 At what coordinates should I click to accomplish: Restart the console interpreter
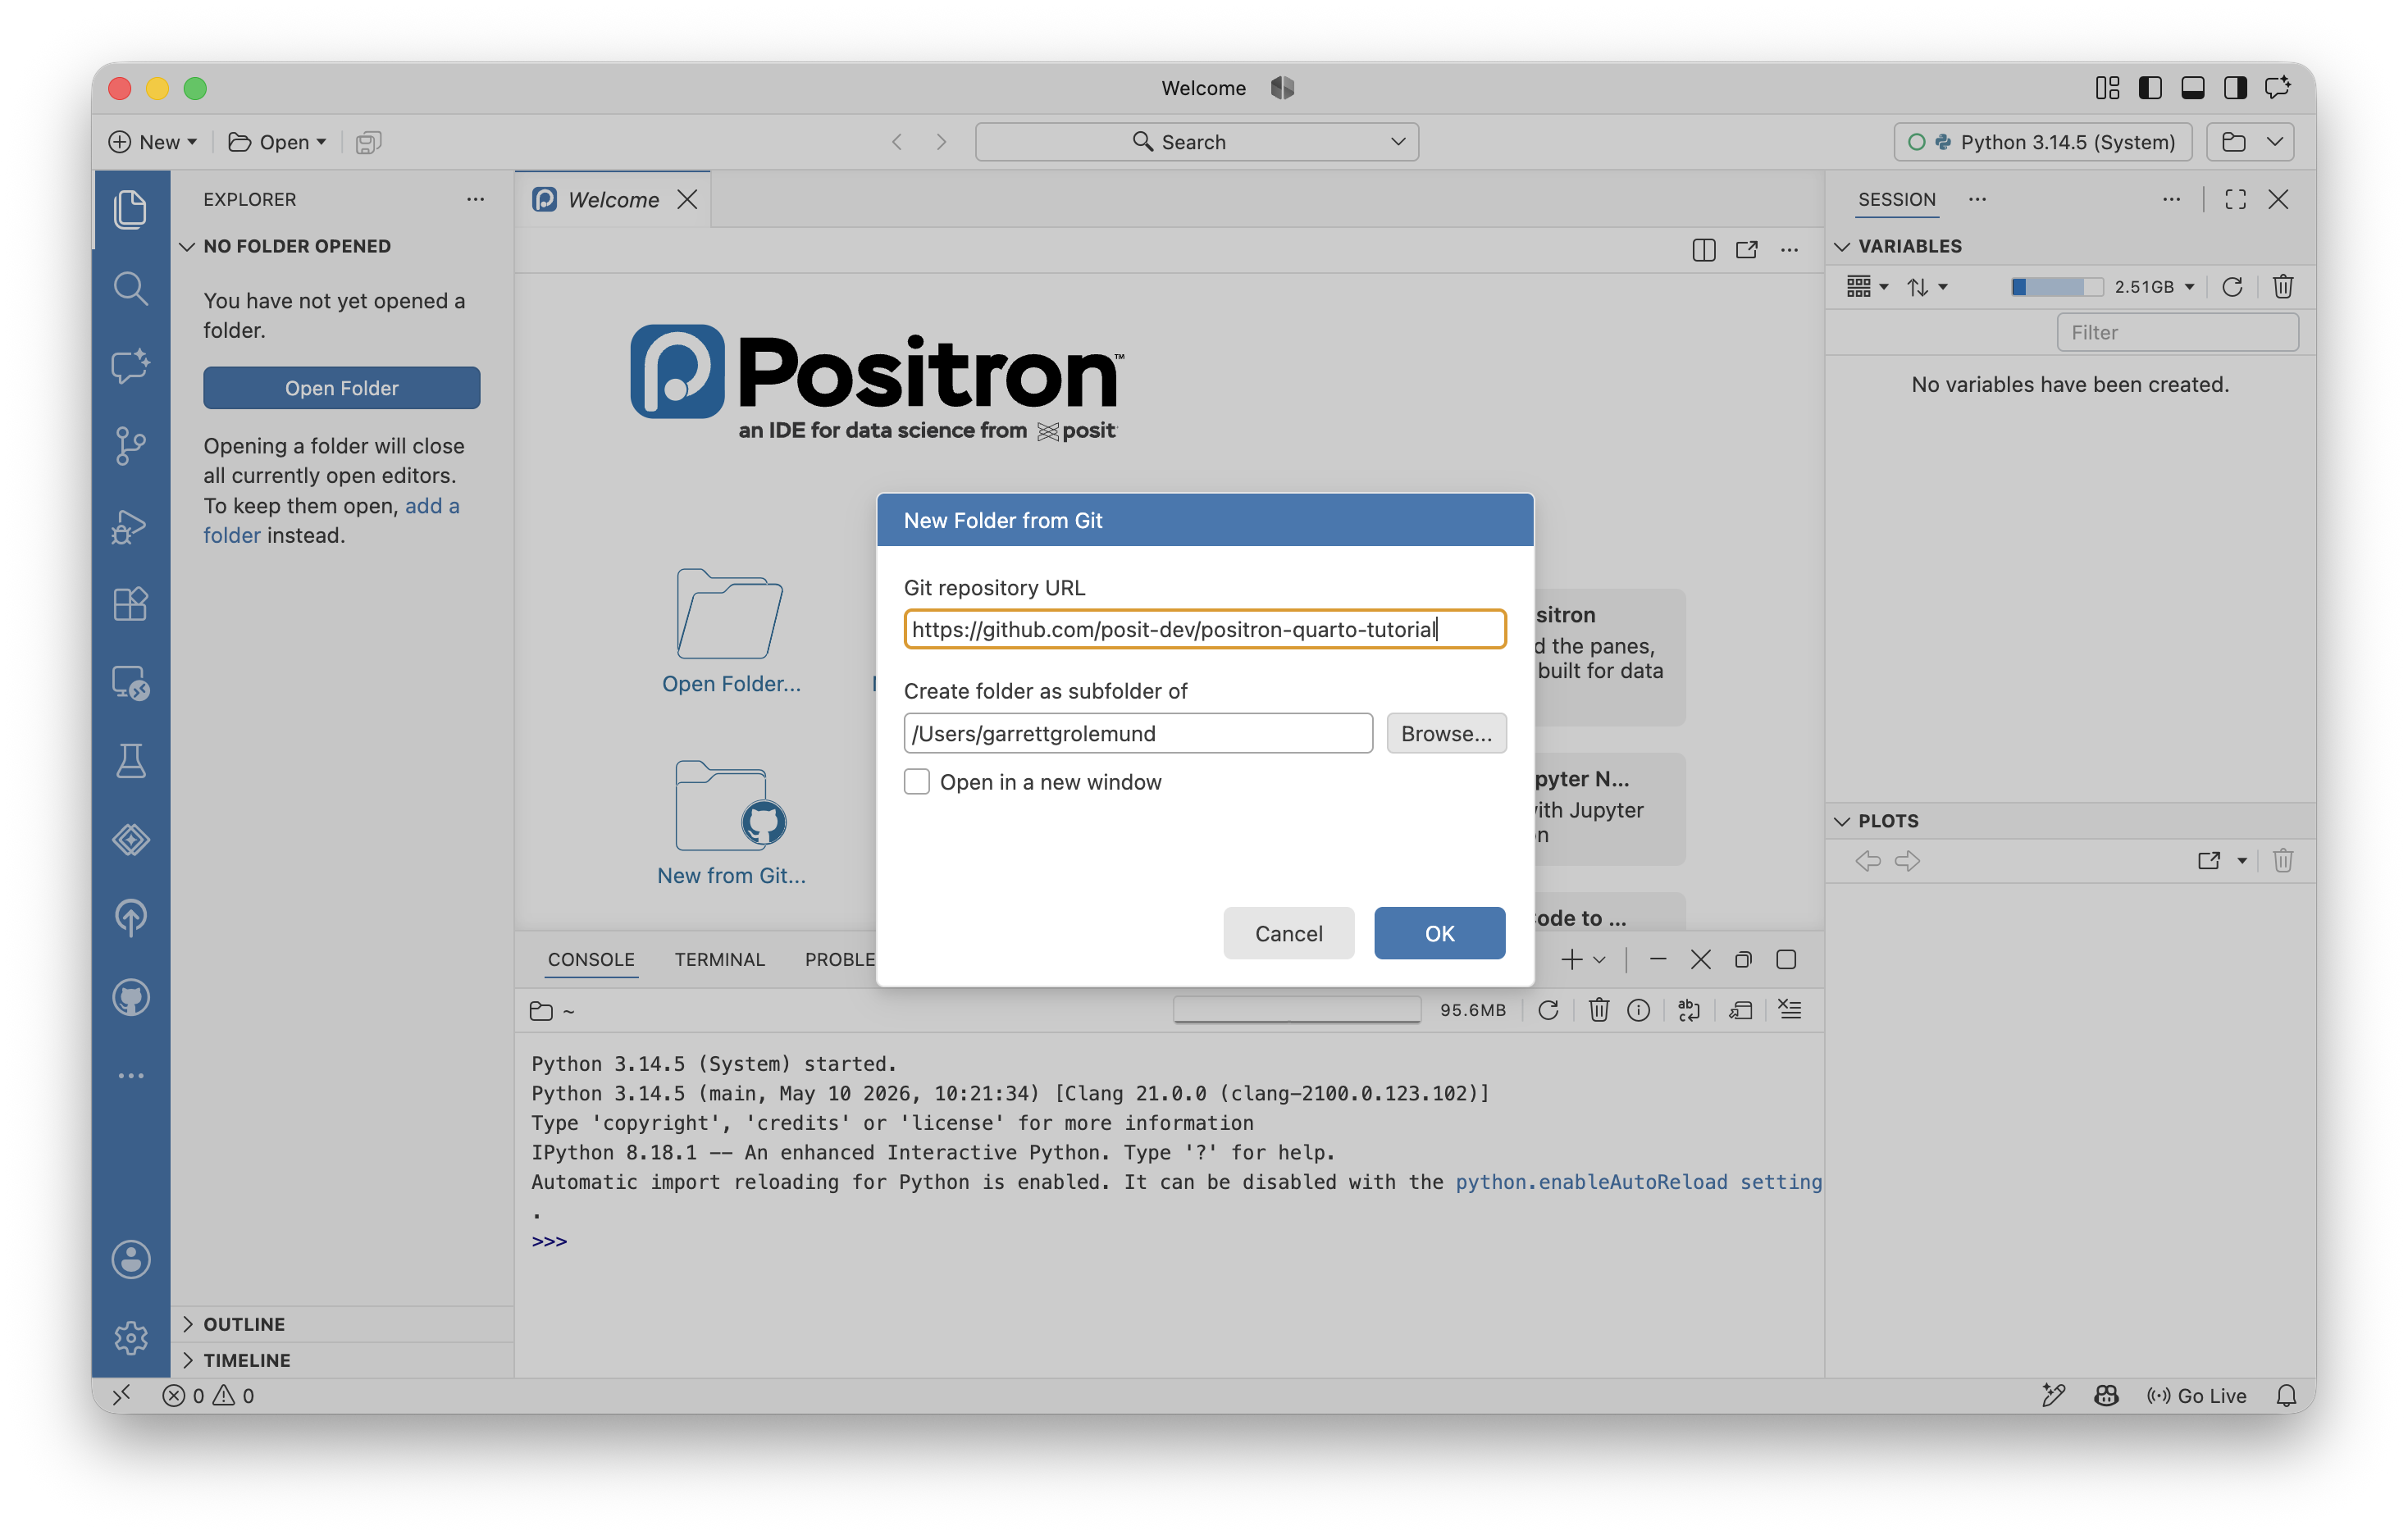point(1548,1011)
